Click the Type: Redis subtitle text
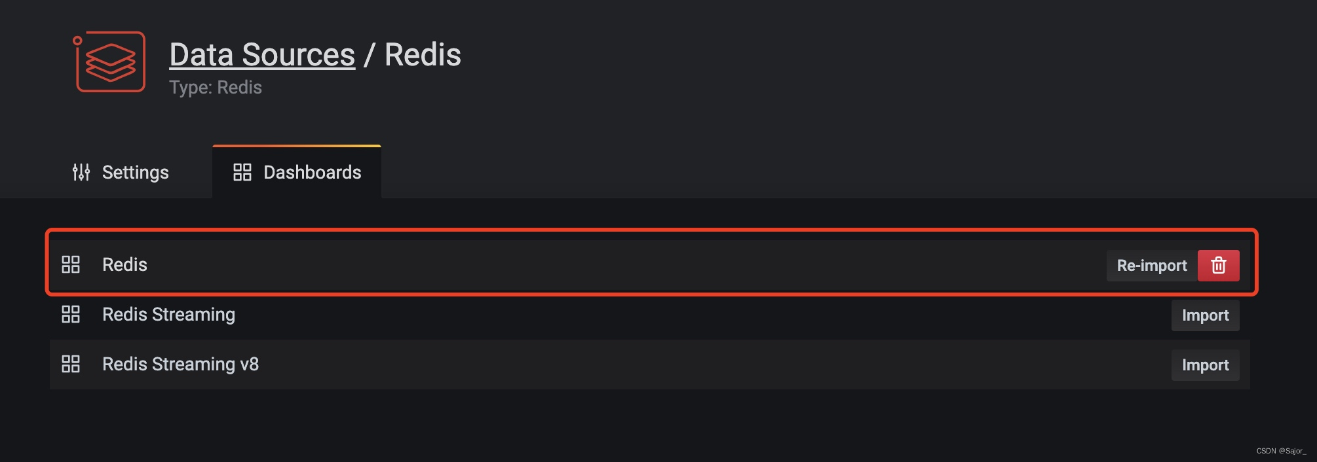The image size is (1317, 462). pyautogui.click(x=215, y=86)
